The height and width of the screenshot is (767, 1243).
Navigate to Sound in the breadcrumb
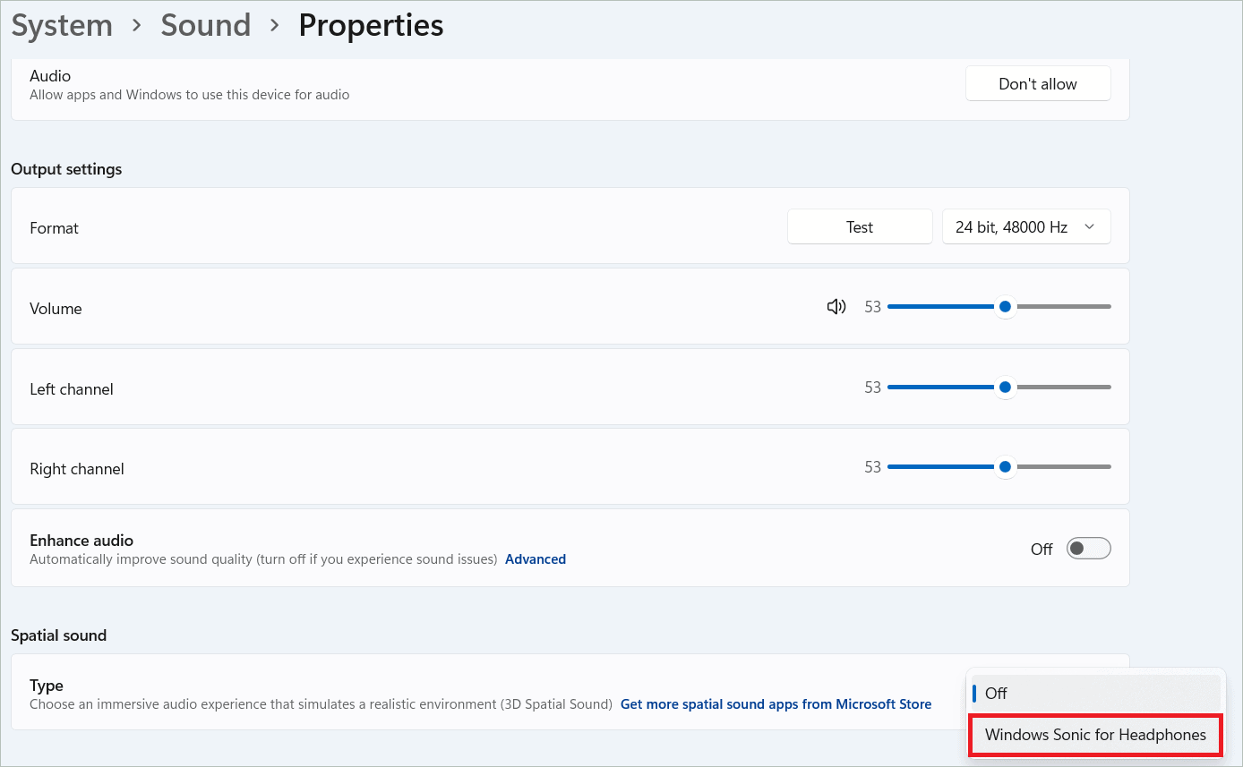205,25
